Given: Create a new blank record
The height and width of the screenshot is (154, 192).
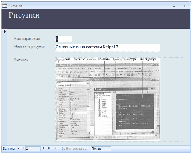Looking at the screenshot, I should [54, 149].
